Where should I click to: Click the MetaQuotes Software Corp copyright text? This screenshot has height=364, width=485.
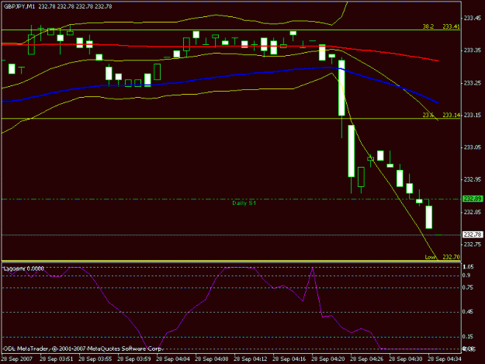click(82, 348)
